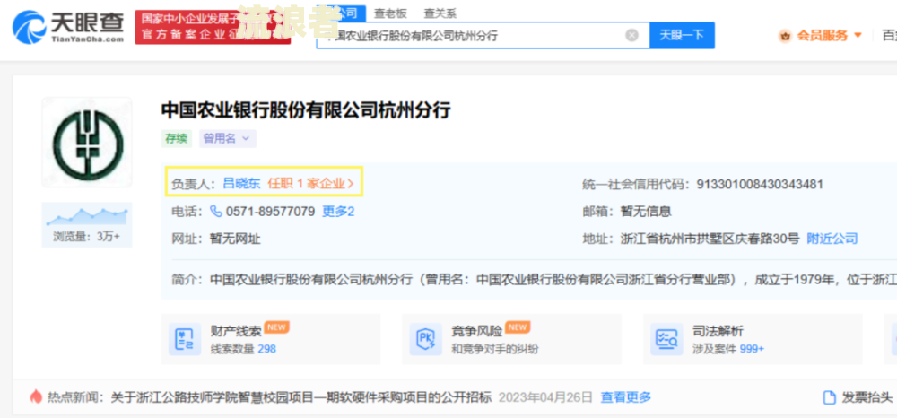This screenshot has height=418, width=897.
Task: Click the 竞争风险 PK icon
Action: coord(425,339)
